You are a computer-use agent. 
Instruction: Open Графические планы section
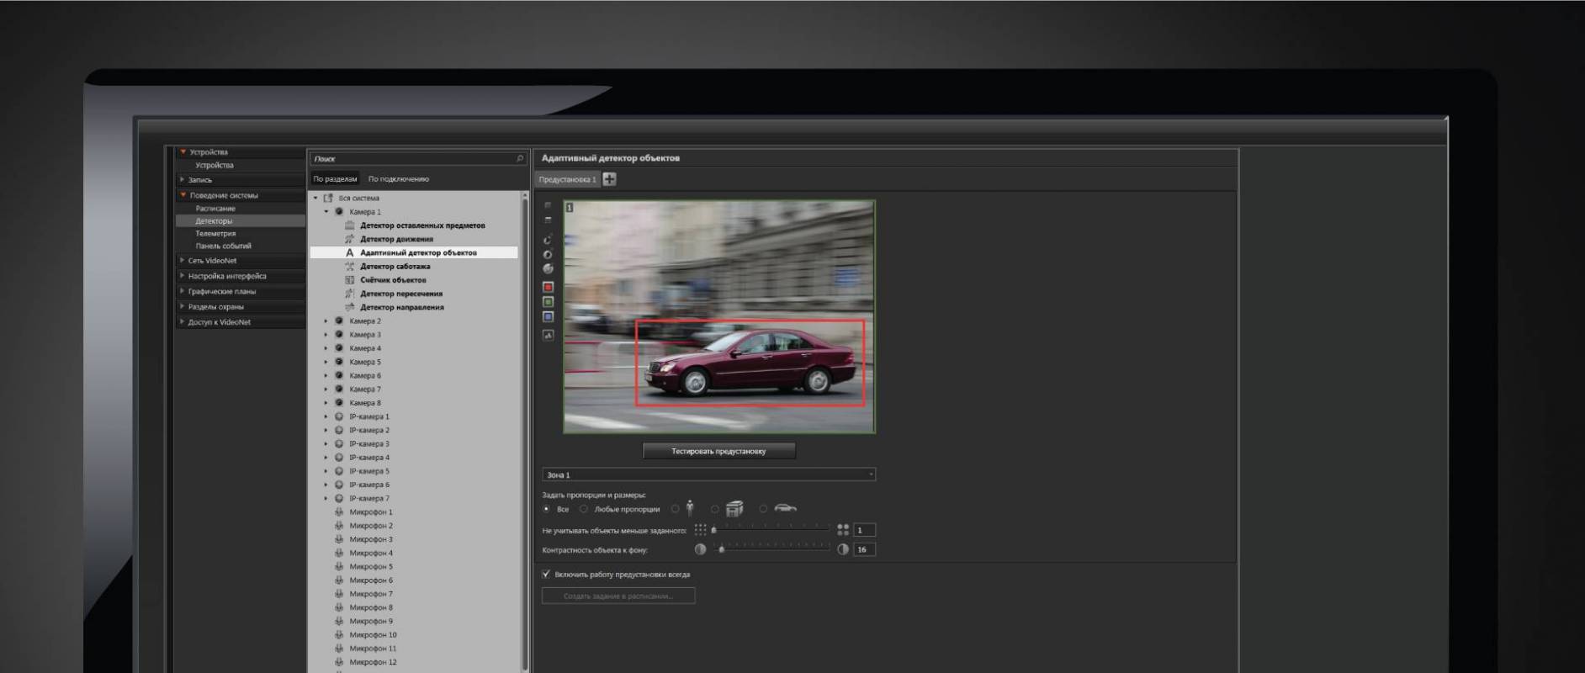(240, 291)
